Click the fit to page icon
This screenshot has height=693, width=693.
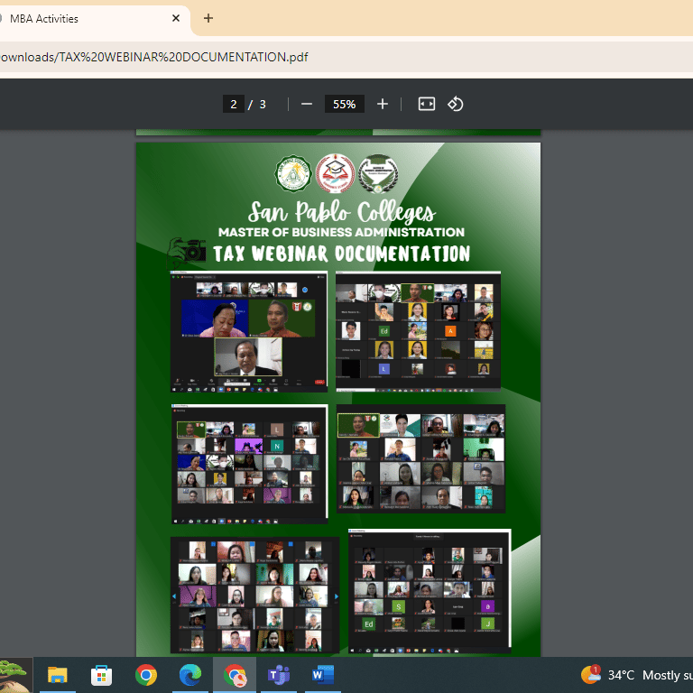(x=427, y=105)
